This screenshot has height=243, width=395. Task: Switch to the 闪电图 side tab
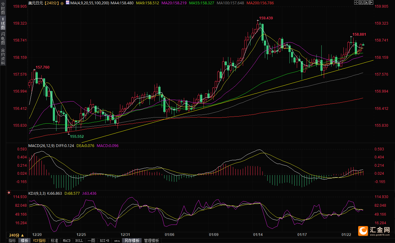click(3, 38)
